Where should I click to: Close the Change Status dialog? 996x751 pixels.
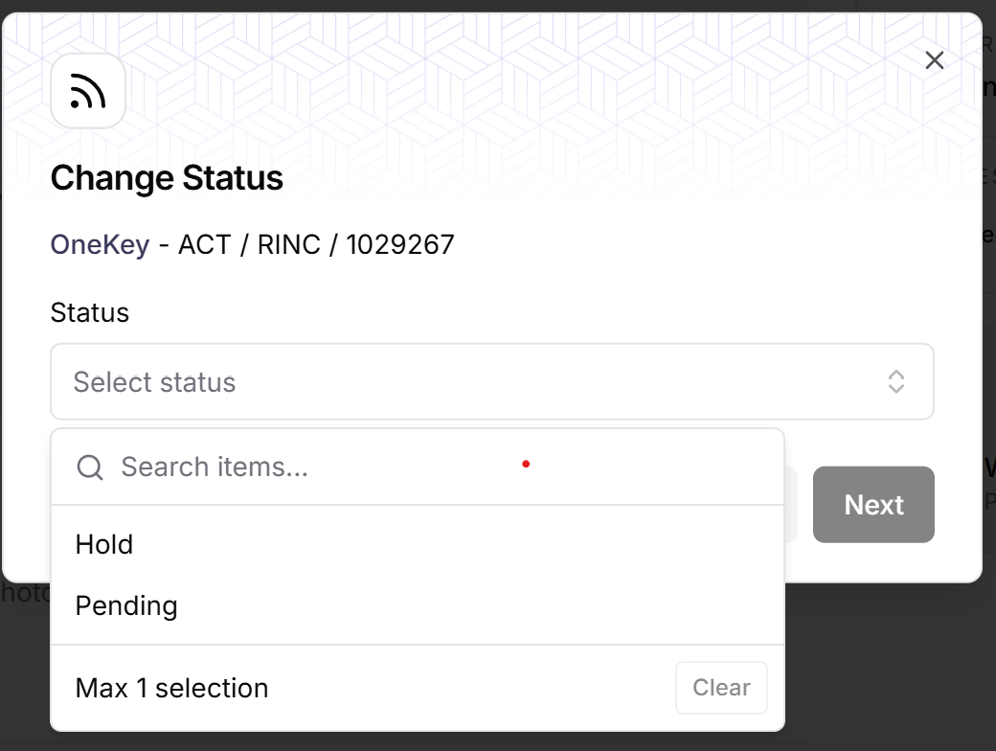point(934,60)
